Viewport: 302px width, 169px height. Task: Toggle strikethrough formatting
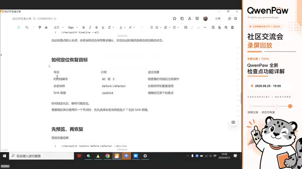96,28
